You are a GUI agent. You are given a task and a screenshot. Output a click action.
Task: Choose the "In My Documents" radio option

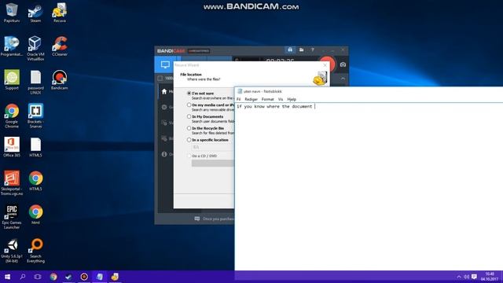189,116
